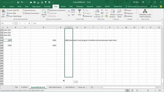
Task: Click the Tell me what you want to do box
Action: pyautogui.click(x=136, y=6)
